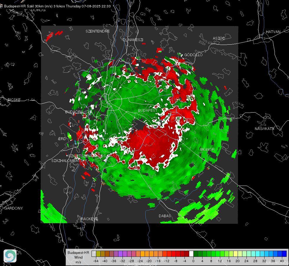Click the GÁRDONY town label
The width and height of the screenshot is (289, 266).
click(14, 208)
